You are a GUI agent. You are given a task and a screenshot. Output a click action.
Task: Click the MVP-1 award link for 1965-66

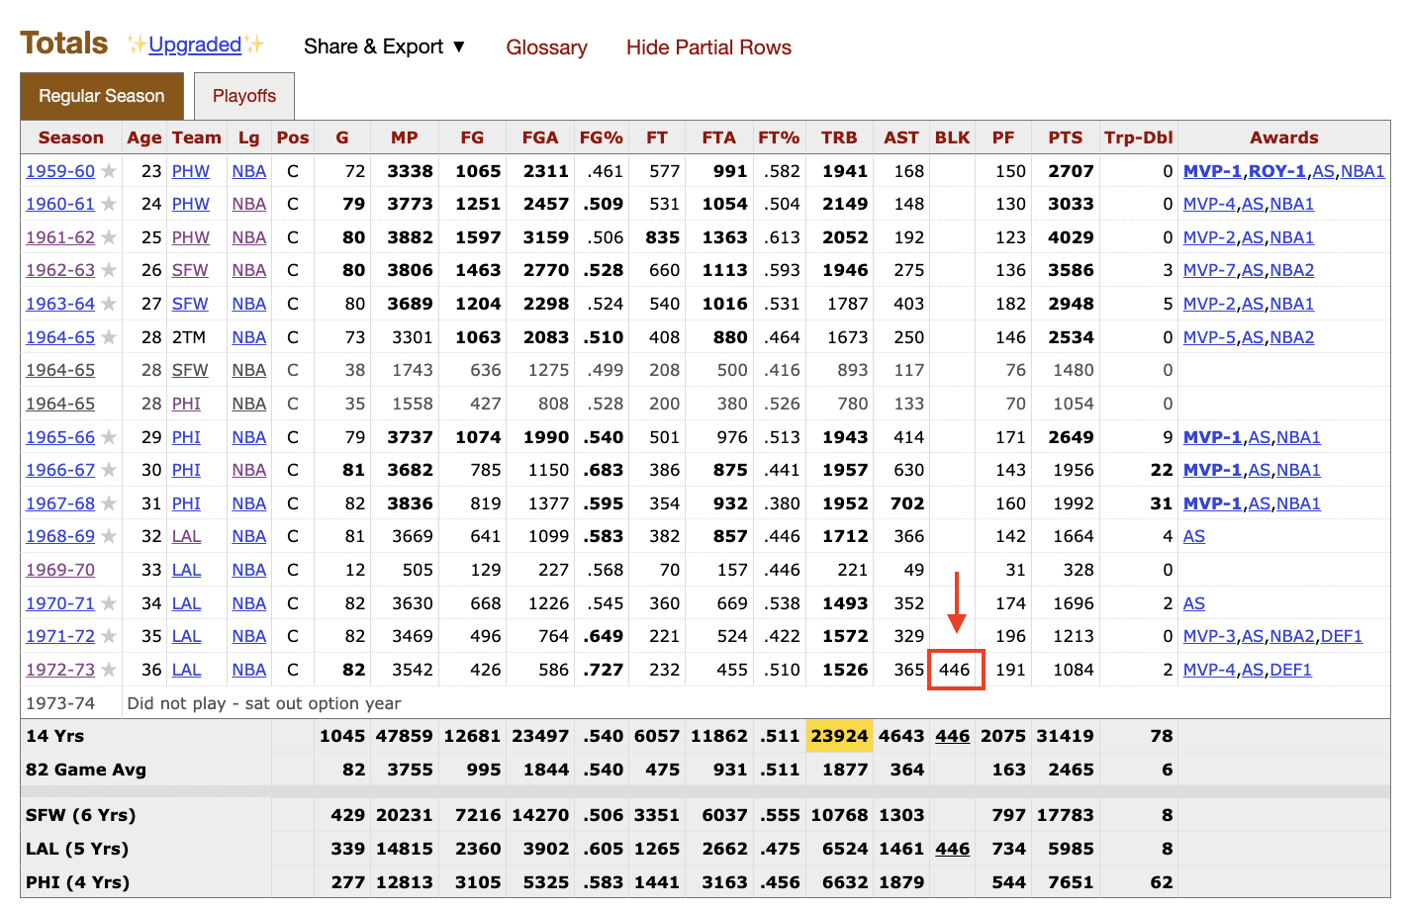point(1212,437)
